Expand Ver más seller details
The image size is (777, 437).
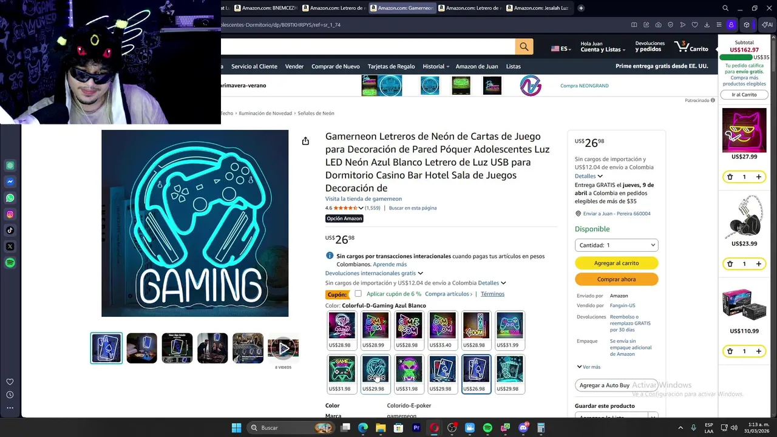(x=588, y=367)
